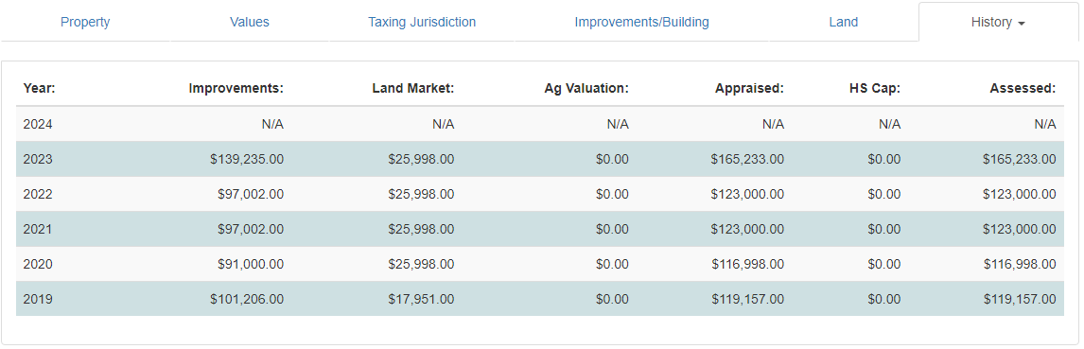Select the Improvements/Building tab
The width and height of the screenshot is (1084, 349).
[641, 22]
